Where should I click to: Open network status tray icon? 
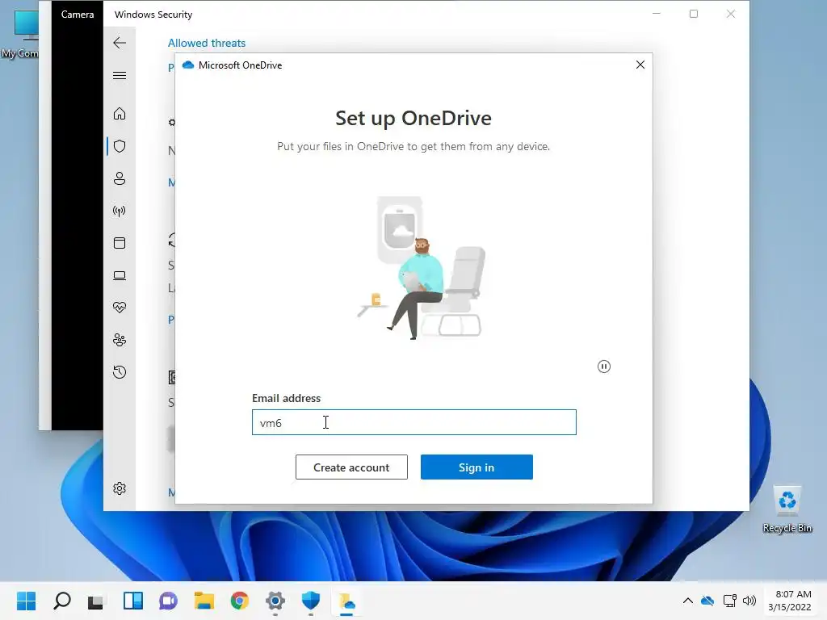729,601
